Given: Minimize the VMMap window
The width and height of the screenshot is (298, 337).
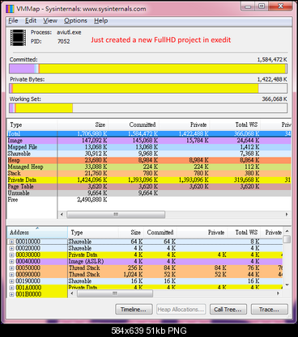Looking at the screenshot, I should tap(249, 6).
